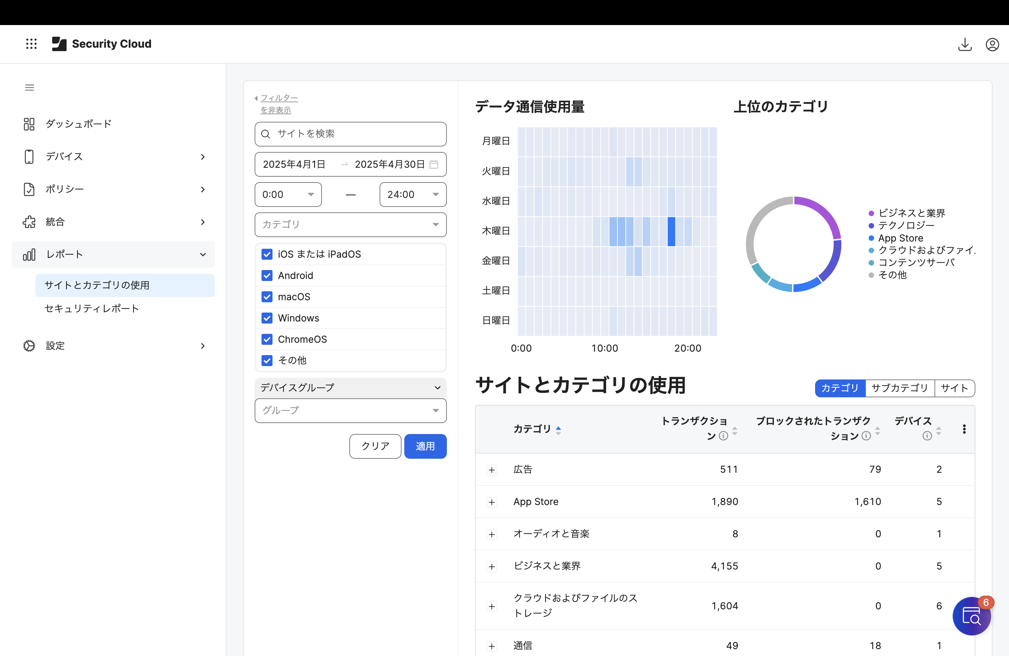This screenshot has width=1009, height=656.
Task: Open the app launcher grid icon
Action: pyautogui.click(x=31, y=44)
